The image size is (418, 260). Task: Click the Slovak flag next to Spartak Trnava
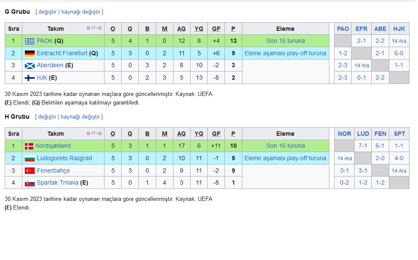tap(30, 183)
